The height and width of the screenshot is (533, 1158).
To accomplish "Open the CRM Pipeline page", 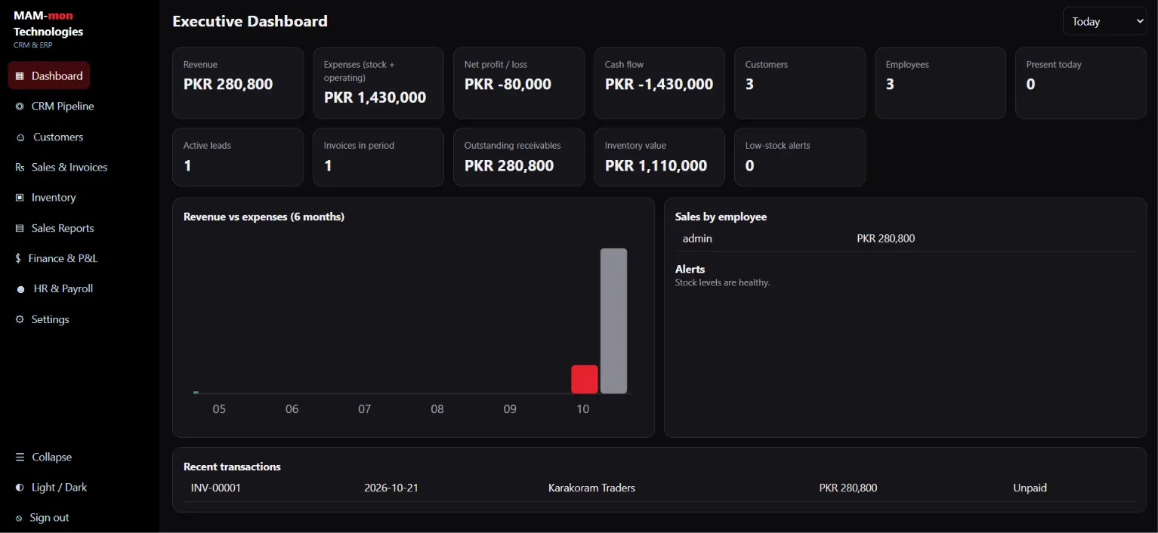I will (x=63, y=106).
